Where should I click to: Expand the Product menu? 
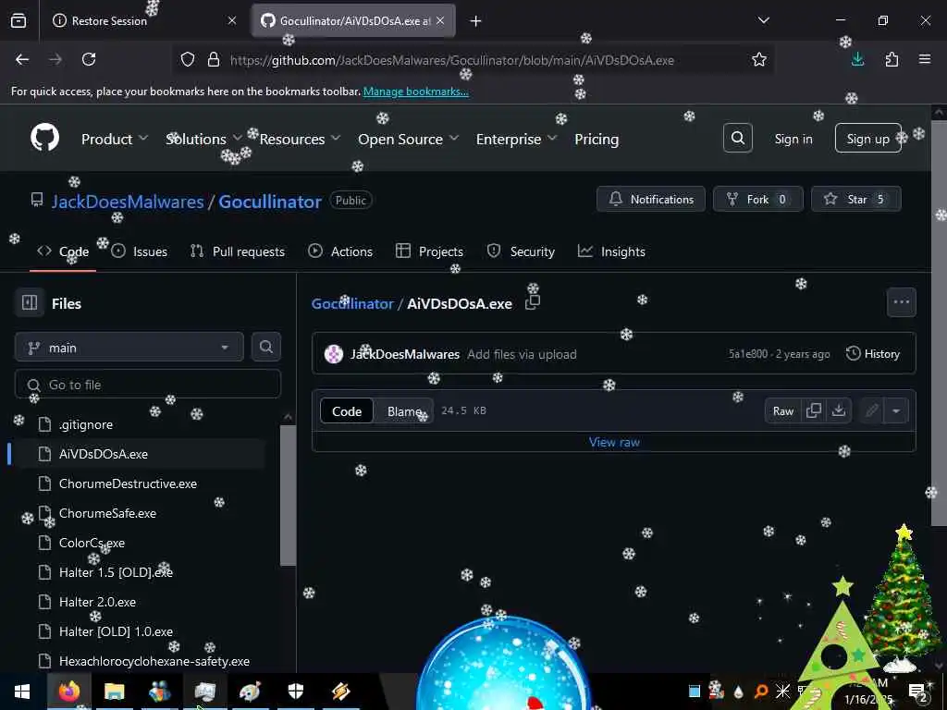(115, 139)
